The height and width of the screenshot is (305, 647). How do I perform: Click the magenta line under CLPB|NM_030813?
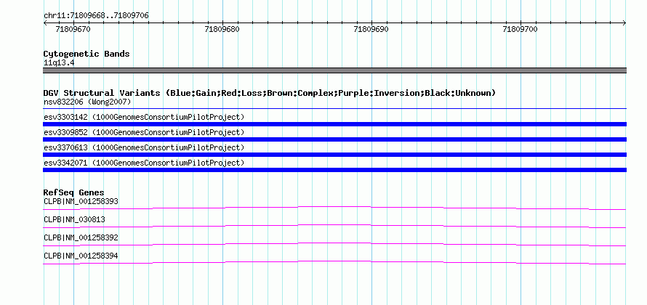click(x=334, y=227)
